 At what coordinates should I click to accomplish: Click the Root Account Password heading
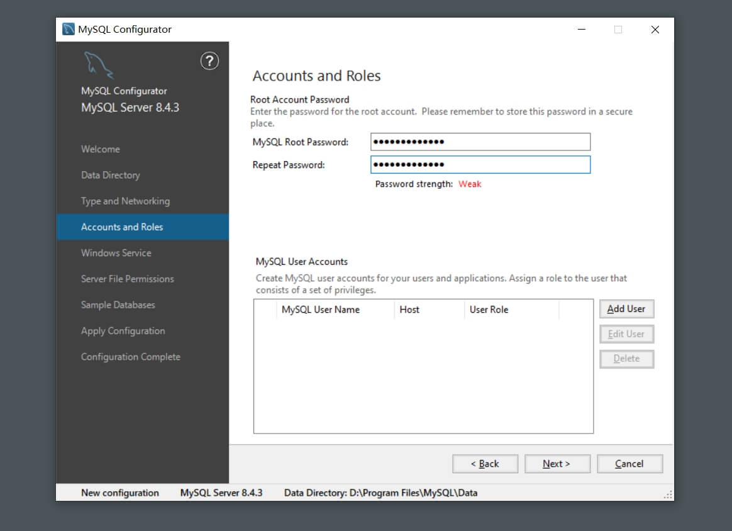(300, 99)
